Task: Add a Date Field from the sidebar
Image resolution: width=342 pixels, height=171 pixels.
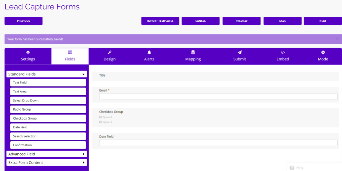Action: (48, 127)
